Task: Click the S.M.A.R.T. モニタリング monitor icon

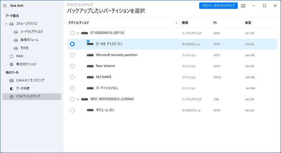Action: (x=12, y=81)
